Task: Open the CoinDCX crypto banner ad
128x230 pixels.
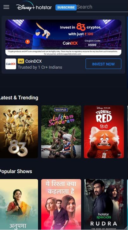Action: click(63, 37)
